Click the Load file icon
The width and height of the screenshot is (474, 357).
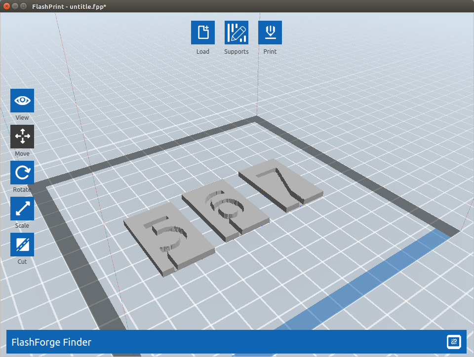point(203,33)
